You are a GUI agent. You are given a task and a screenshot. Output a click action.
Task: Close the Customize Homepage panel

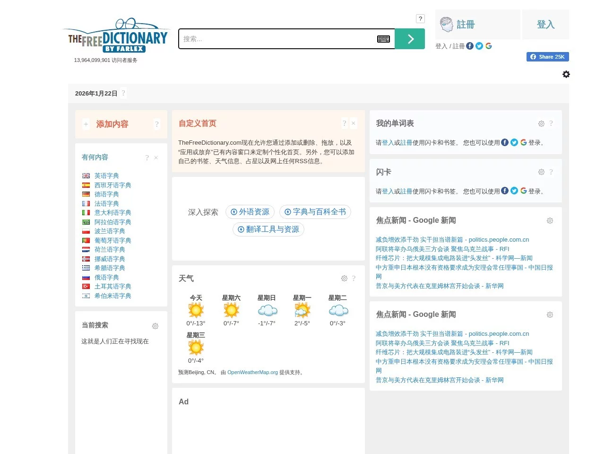(353, 123)
